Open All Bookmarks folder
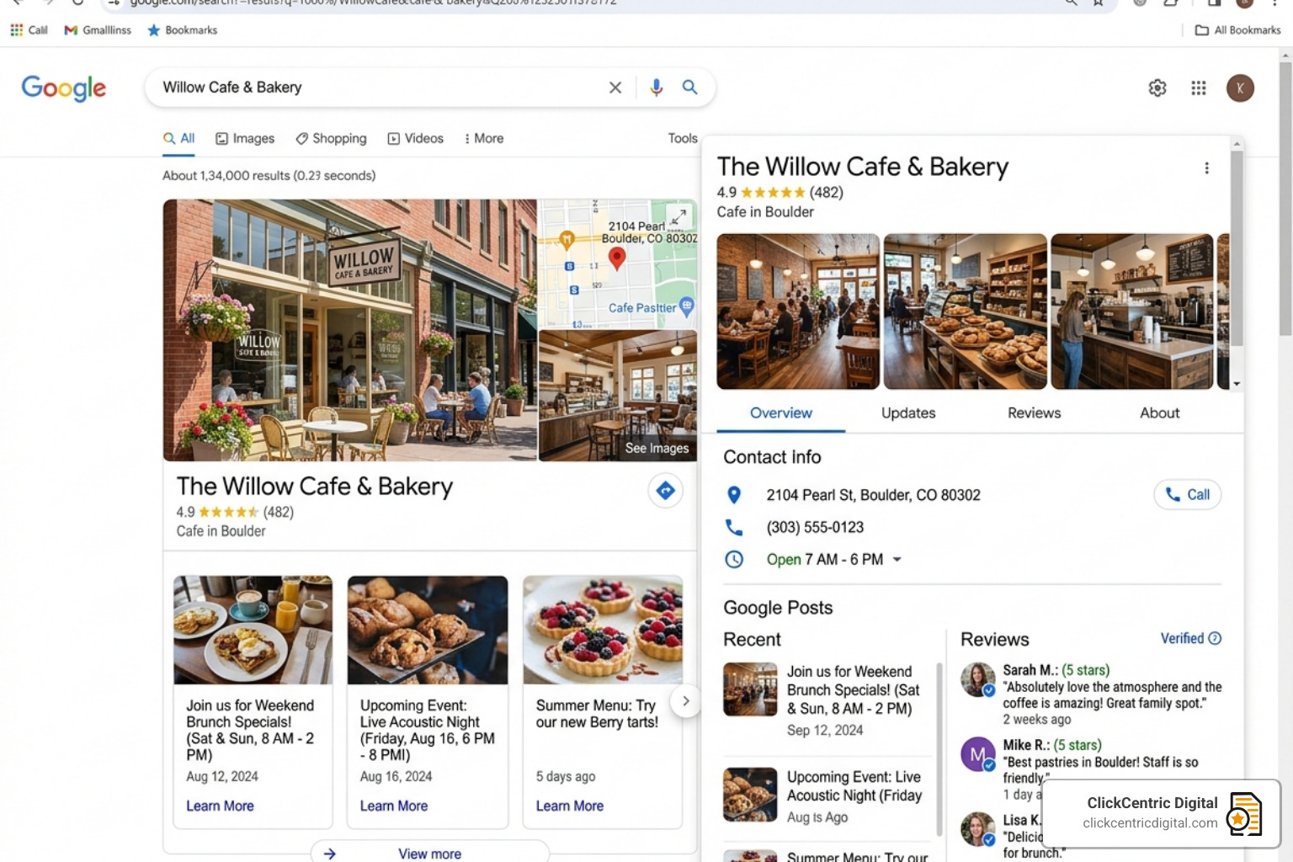This screenshot has height=862, width=1293. point(1238,30)
